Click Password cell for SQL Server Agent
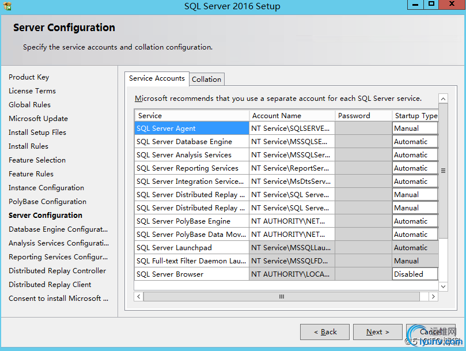Screen dimensions: 466x351 (x=363, y=129)
